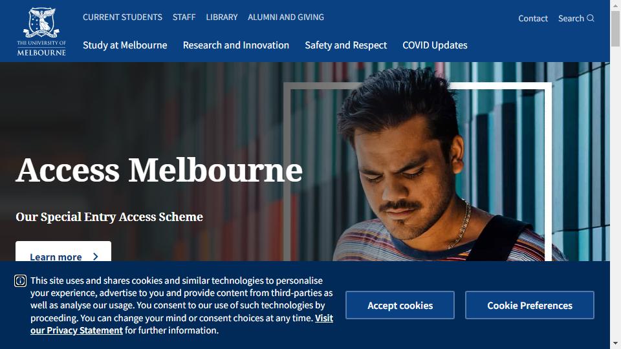
Task: Click the University of Melbourne crest logo
Action: point(41,32)
